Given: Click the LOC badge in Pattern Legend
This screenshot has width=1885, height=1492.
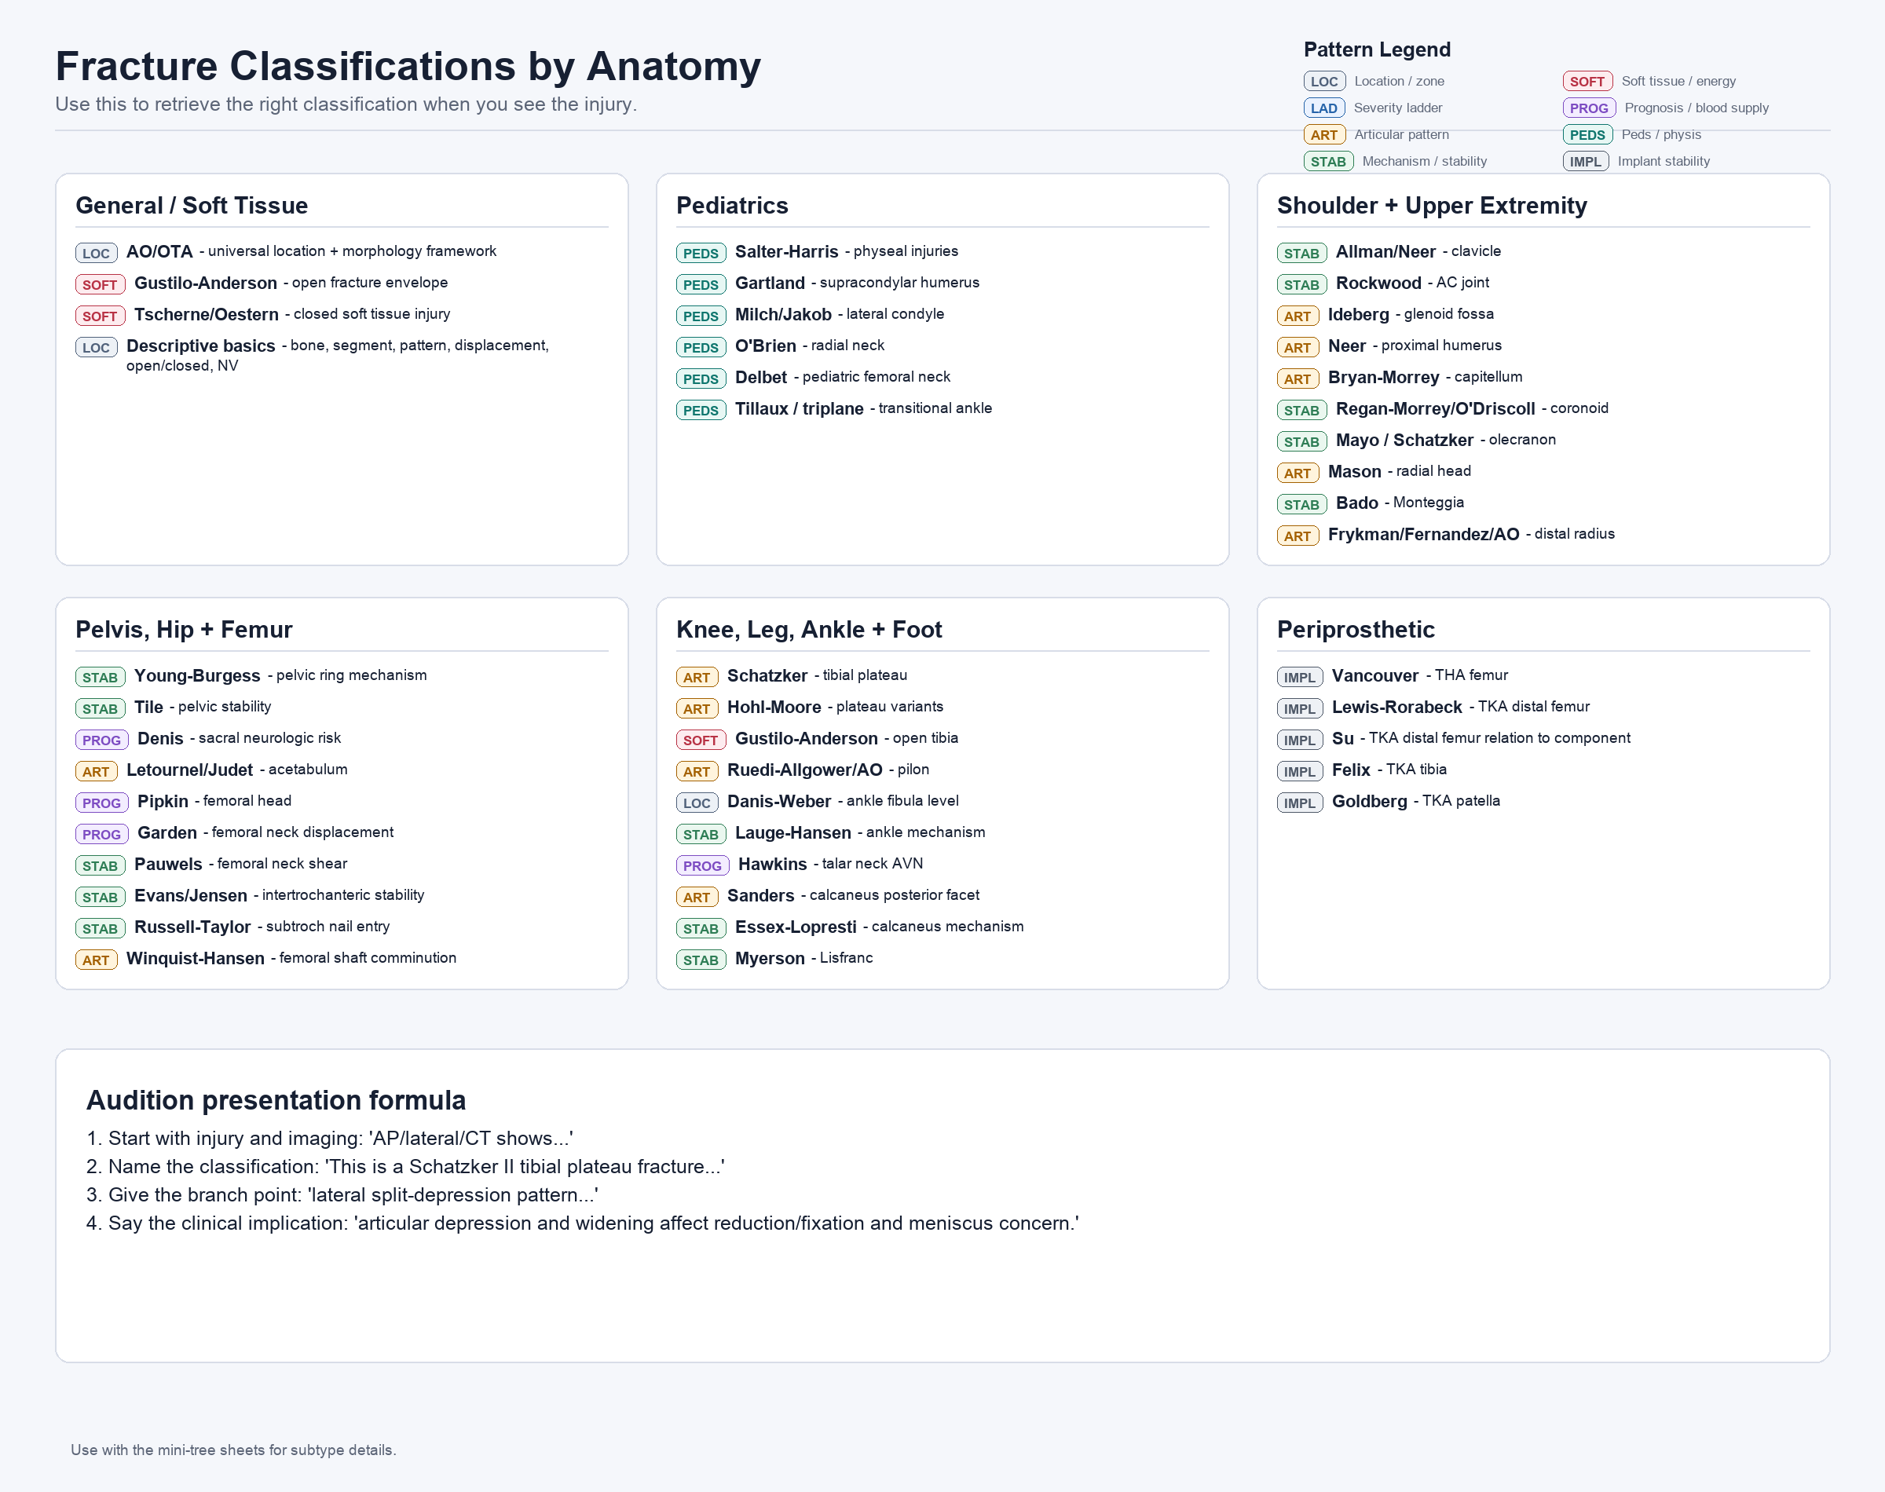Looking at the screenshot, I should tap(1324, 81).
